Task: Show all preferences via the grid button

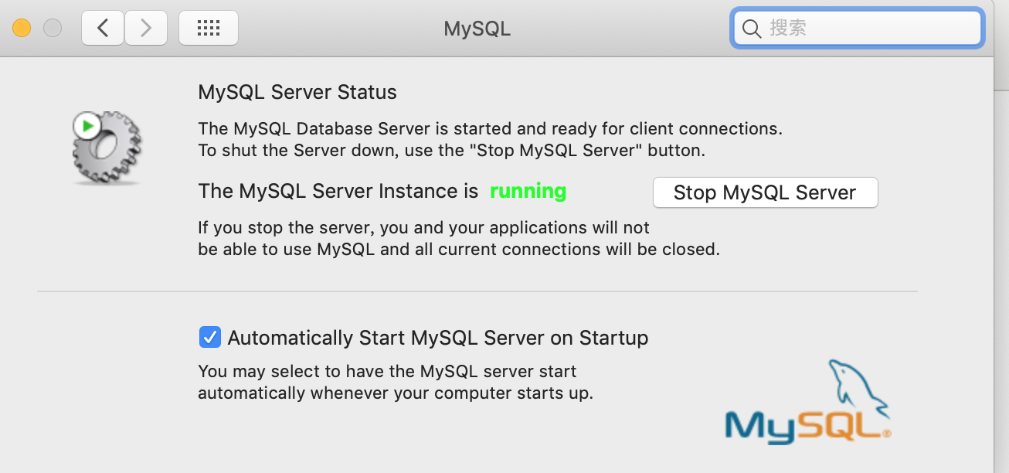Action: [x=209, y=29]
